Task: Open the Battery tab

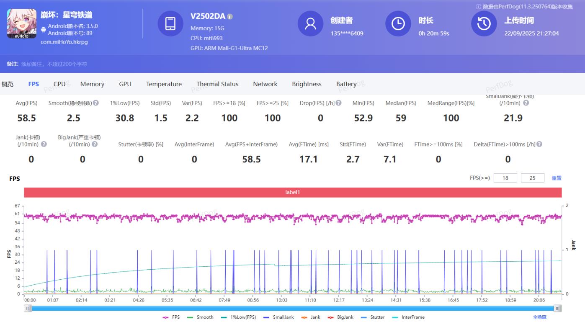Action: click(x=346, y=84)
